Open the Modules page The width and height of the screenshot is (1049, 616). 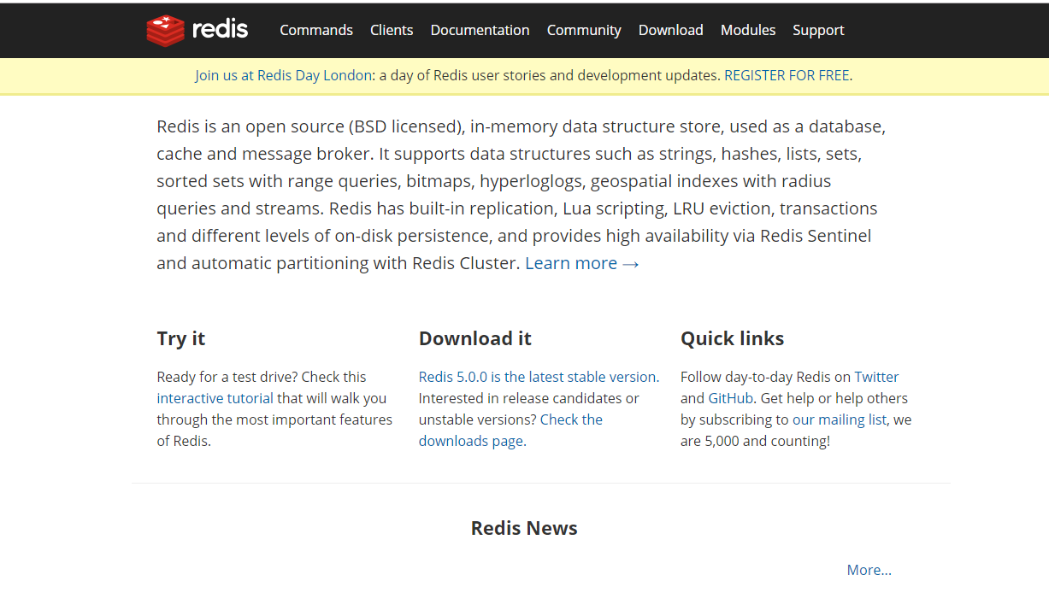coord(748,30)
